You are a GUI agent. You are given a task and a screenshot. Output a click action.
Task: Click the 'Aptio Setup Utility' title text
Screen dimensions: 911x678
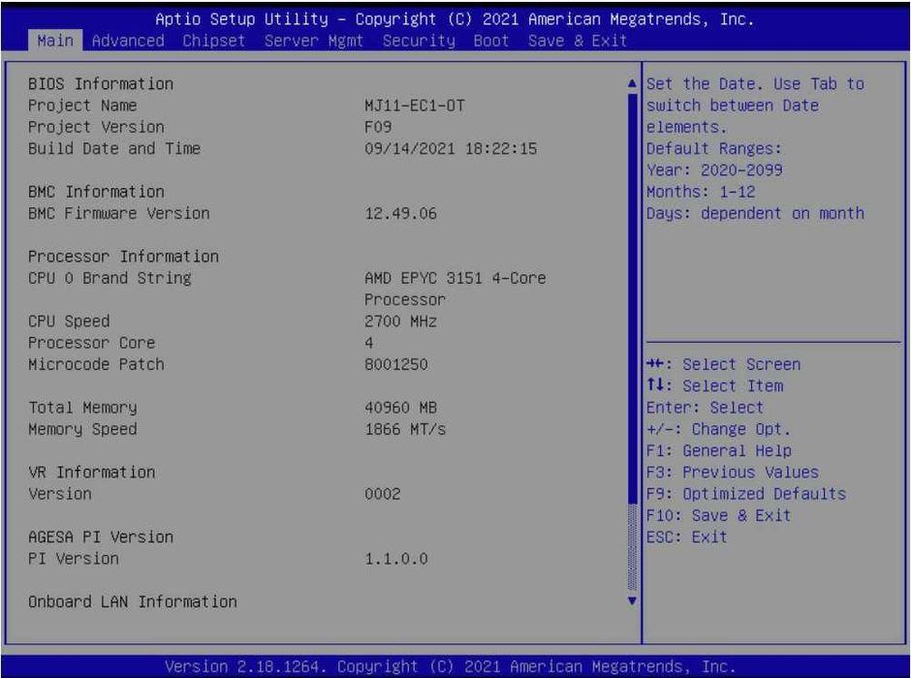point(241,19)
